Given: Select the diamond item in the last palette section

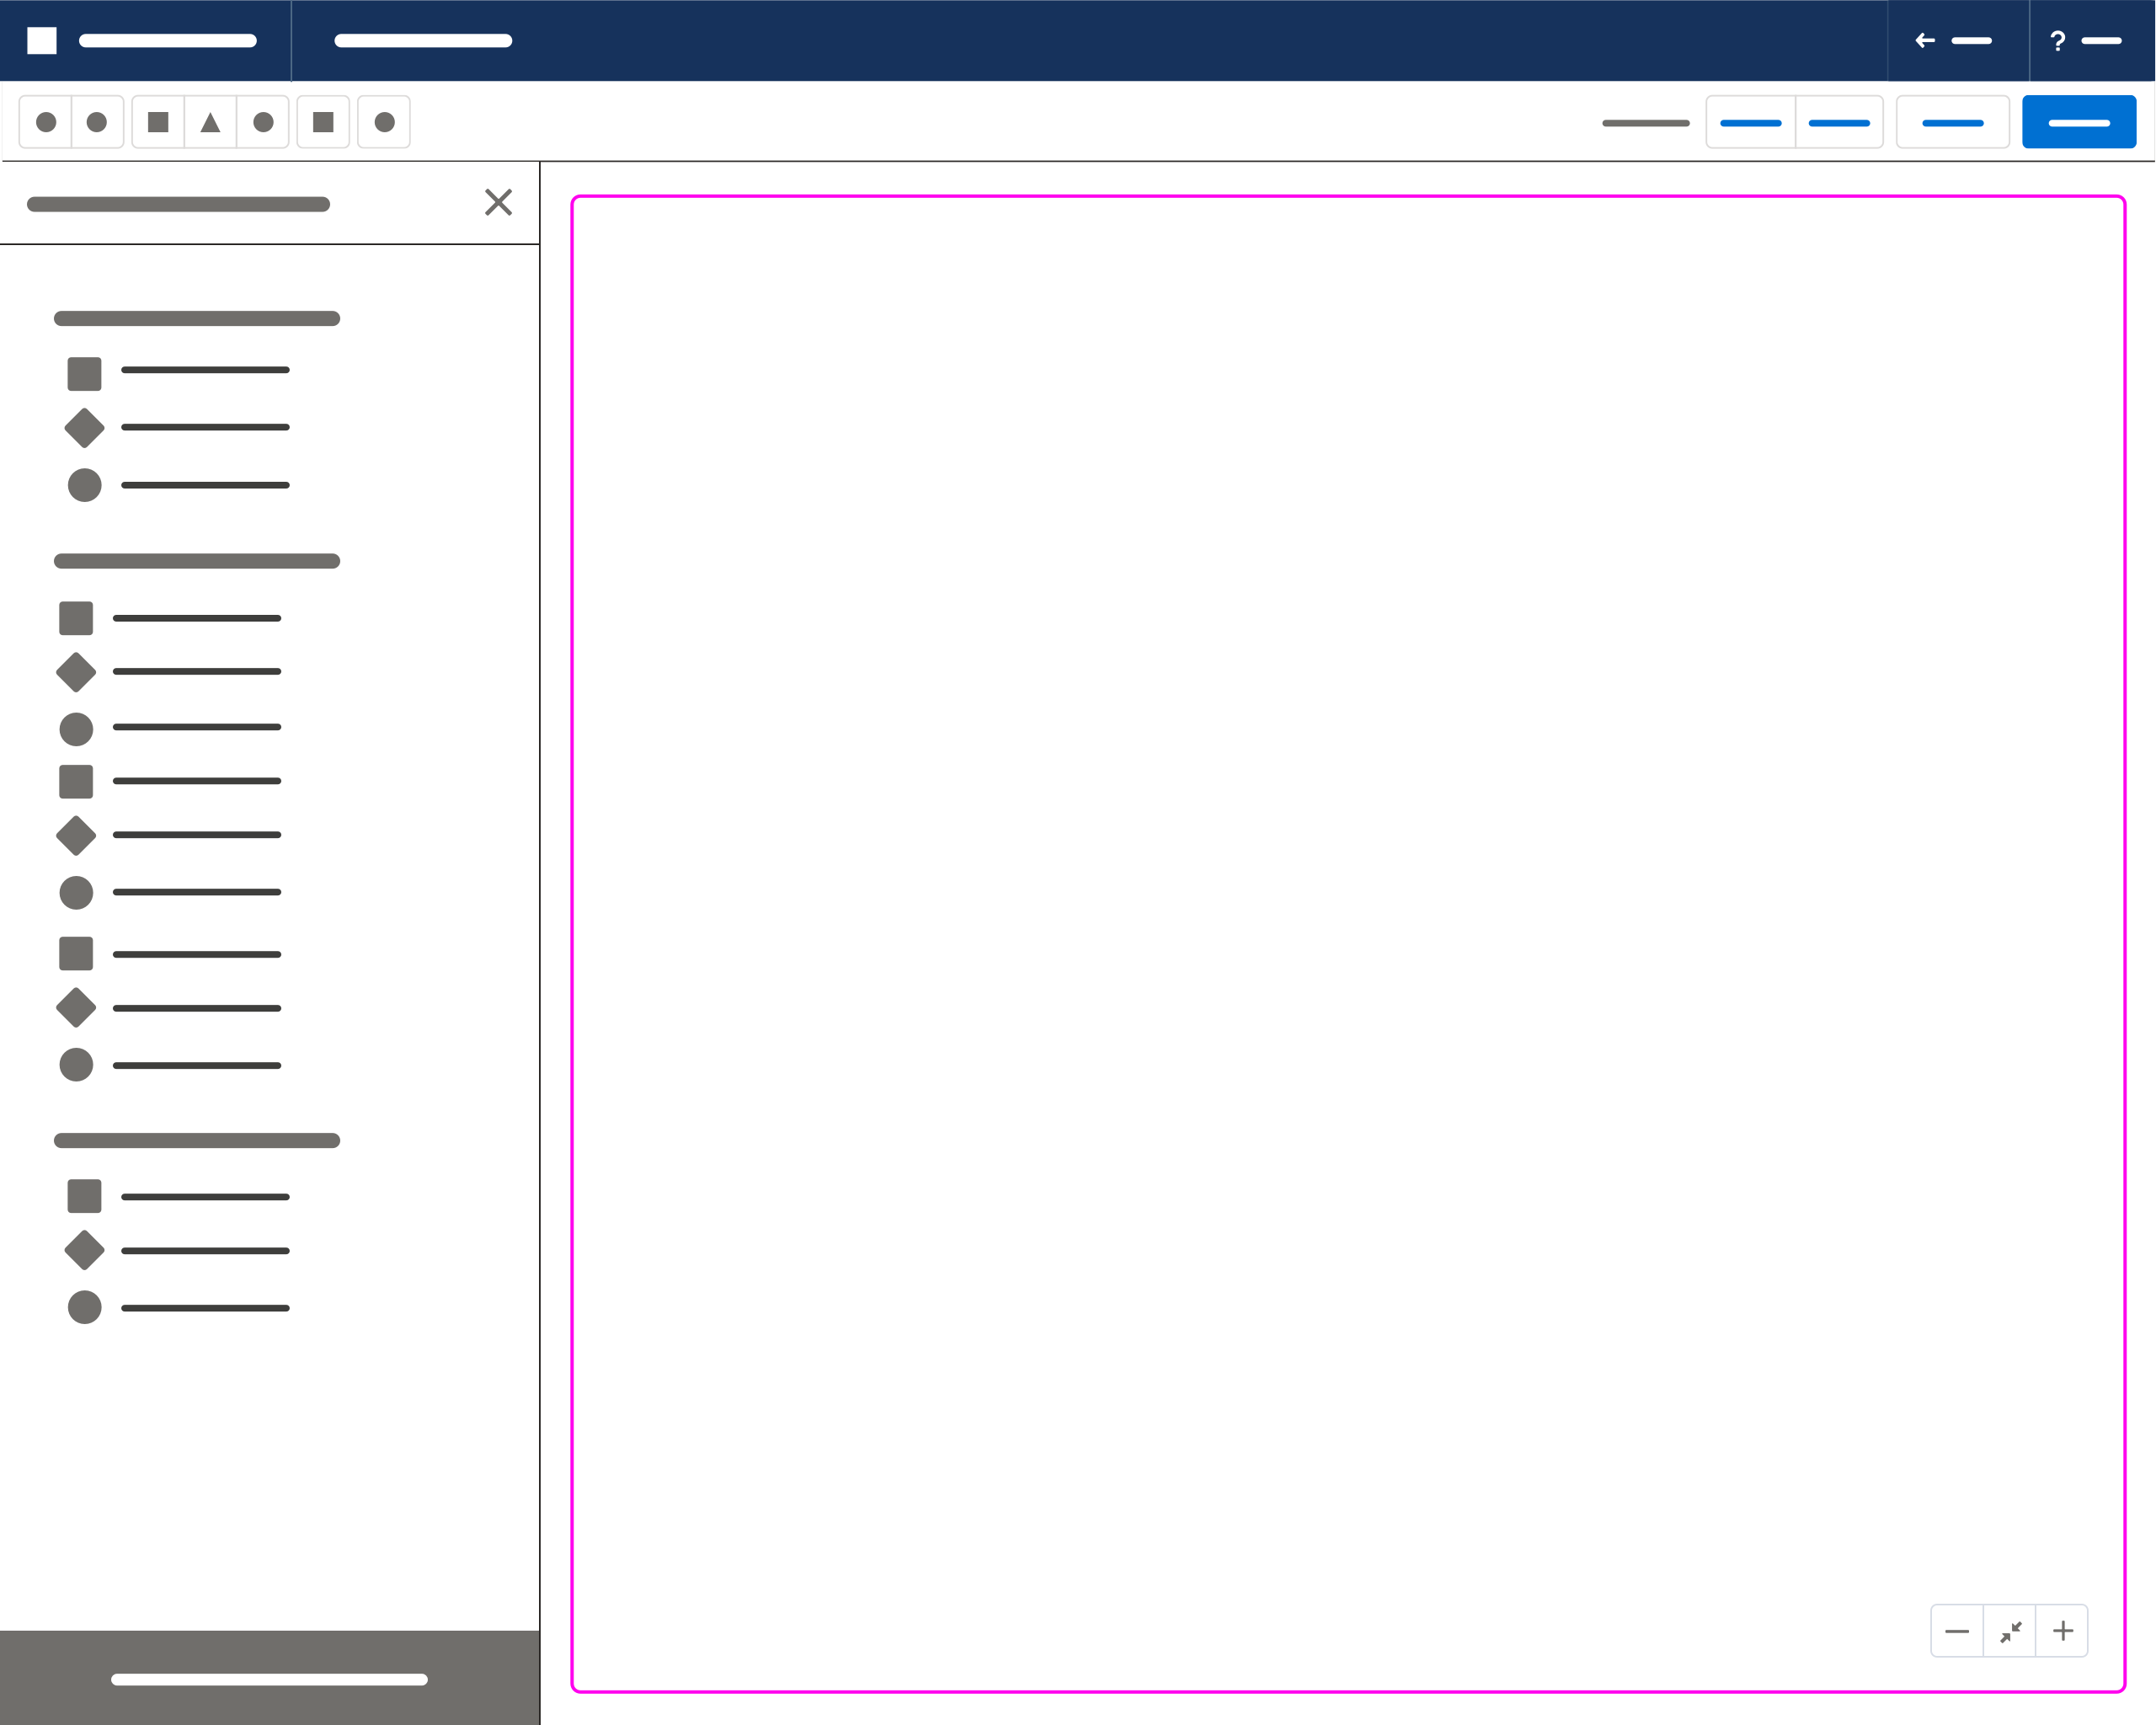Looking at the screenshot, I should 84,1250.
